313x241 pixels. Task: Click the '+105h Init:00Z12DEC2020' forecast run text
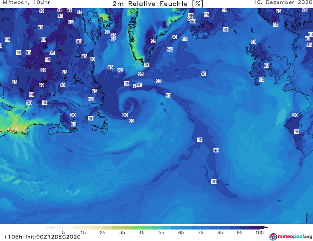(42, 237)
